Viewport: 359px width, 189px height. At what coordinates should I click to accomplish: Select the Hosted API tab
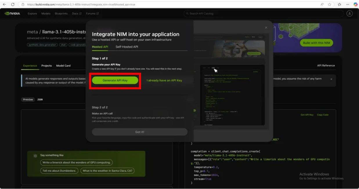point(100,47)
